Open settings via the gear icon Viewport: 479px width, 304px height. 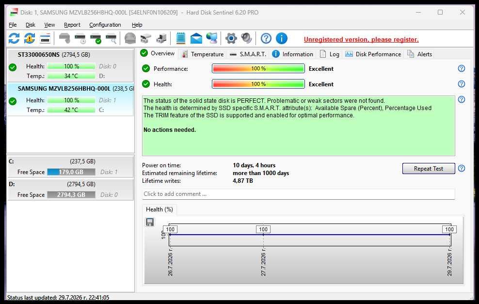[x=231, y=38]
